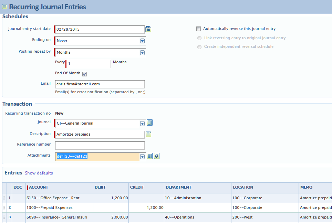The image size is (332, 223).
Task: Click the Show defaults link
Action: pyautogui.click(x=39, y=173)
